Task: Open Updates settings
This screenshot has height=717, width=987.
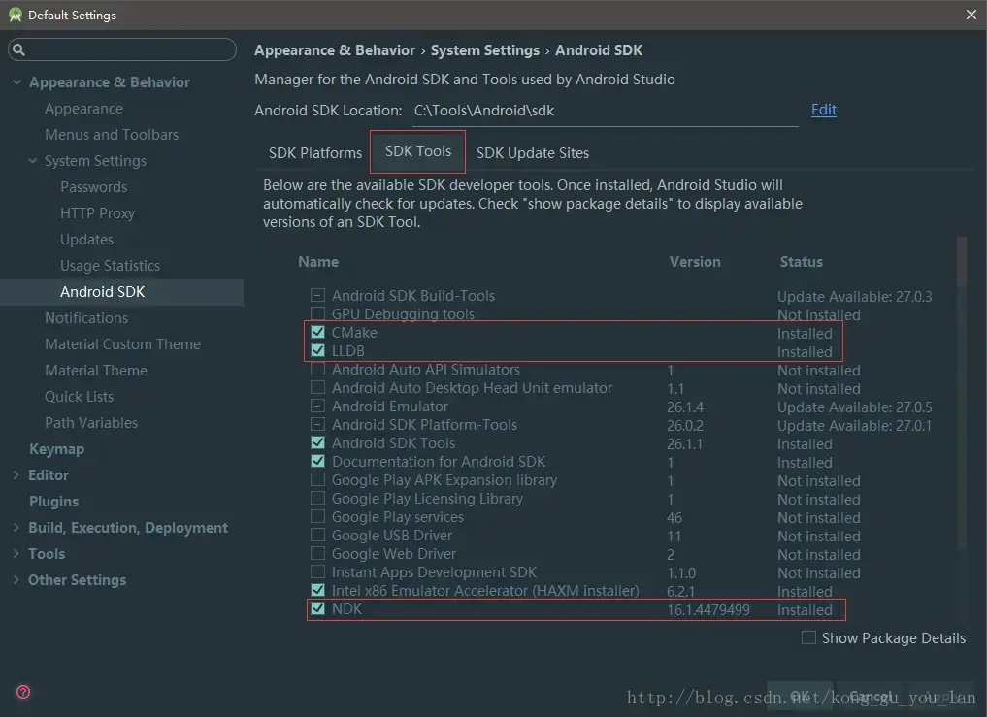Action: pyautogui.click(x=87, y=240)
